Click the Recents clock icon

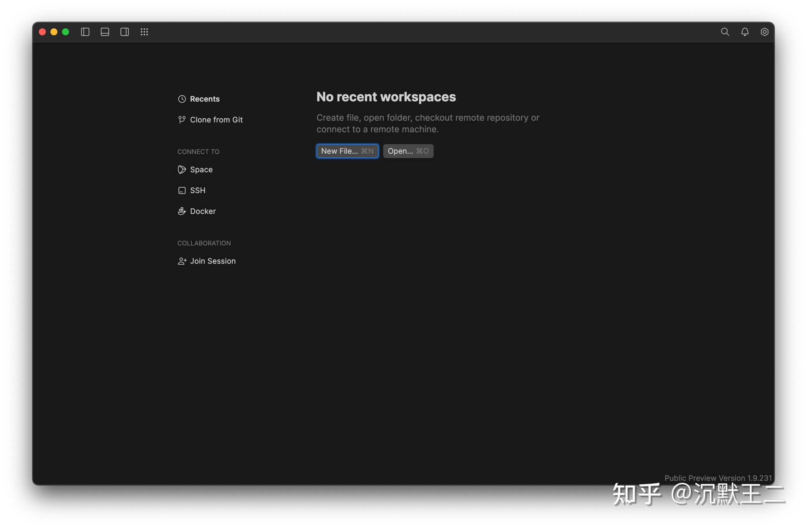[182, 99]
